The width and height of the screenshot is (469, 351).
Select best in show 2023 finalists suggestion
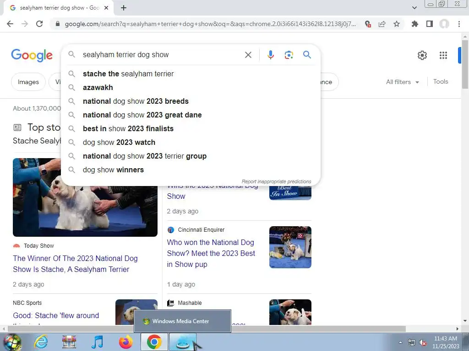191,128
